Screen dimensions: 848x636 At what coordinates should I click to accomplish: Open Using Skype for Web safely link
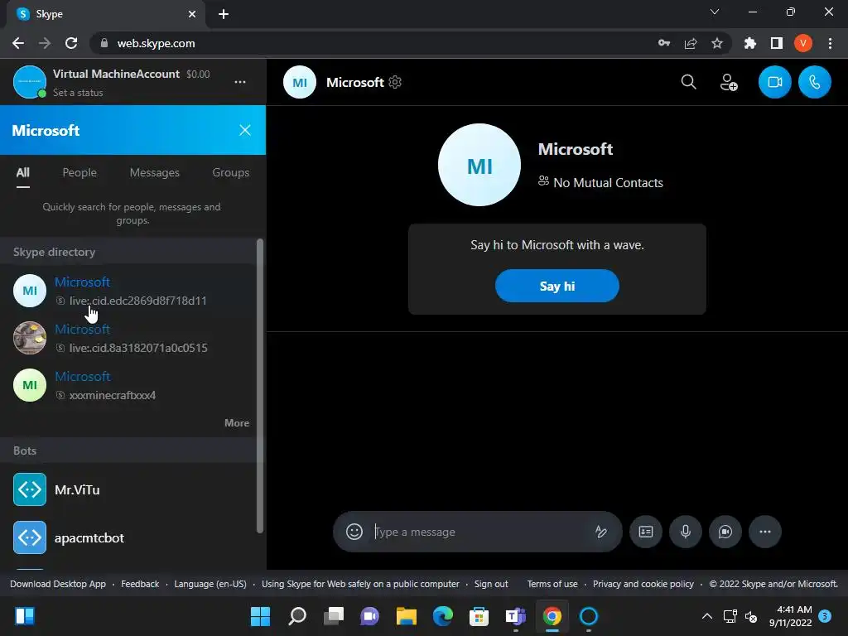pos(360,584)
